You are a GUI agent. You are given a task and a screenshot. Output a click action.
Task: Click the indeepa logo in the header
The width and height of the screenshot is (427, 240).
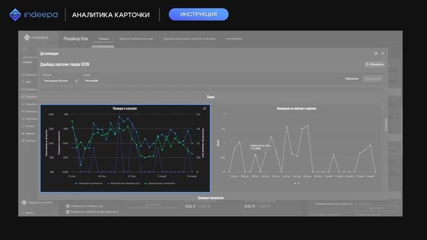tap(33, 15)
